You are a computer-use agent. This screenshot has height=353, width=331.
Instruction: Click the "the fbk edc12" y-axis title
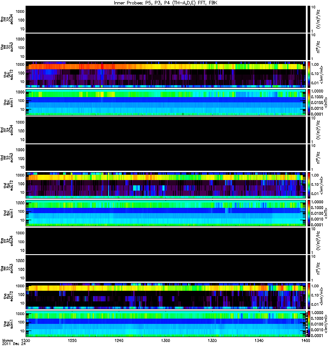click(8, 296)
